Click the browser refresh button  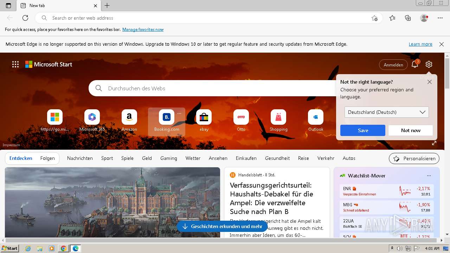tap(25, 18)
